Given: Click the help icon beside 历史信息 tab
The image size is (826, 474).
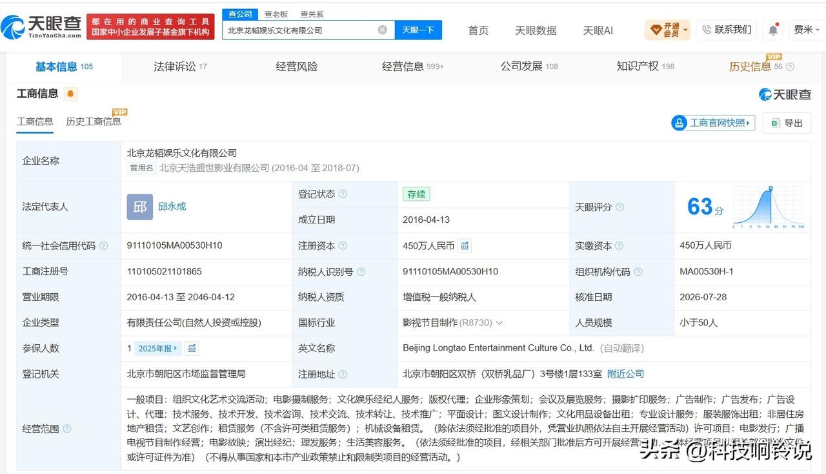Looking at the screenshot, I should pos(790,67).
